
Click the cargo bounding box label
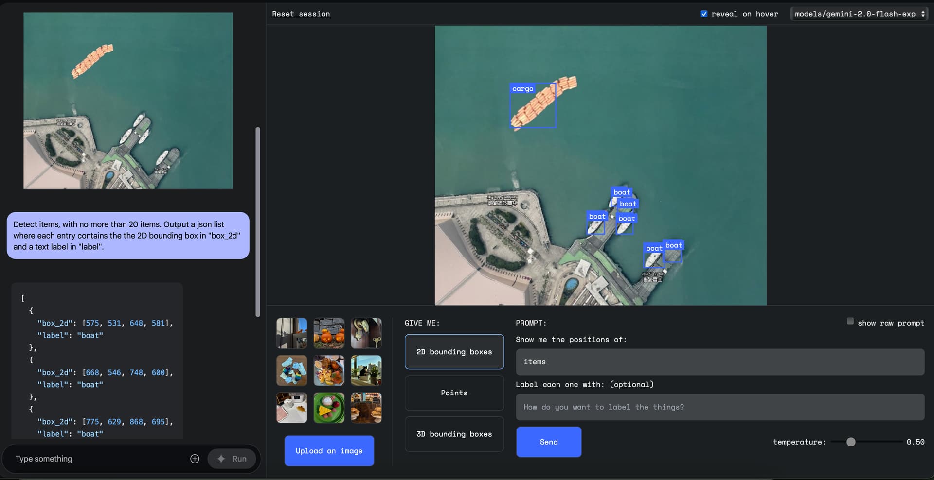tap(523, 88)
